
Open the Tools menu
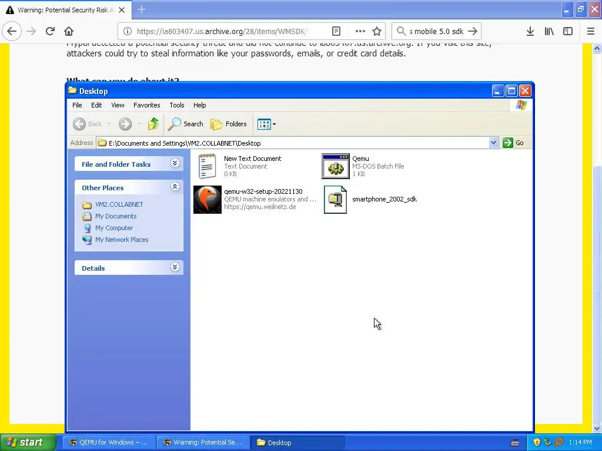(x=176, y=105)
